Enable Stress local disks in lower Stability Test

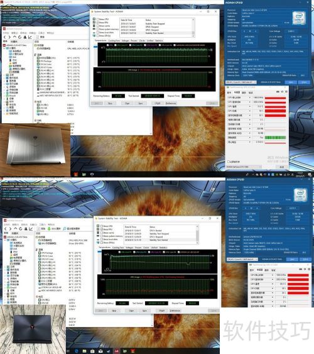click(x=102, y=240)
